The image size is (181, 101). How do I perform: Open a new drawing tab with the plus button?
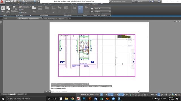click(x=70, y=19)
